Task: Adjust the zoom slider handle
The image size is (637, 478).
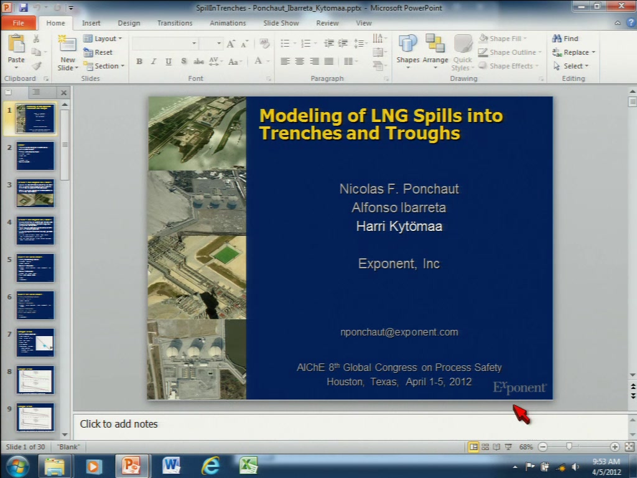Action: 569,447
